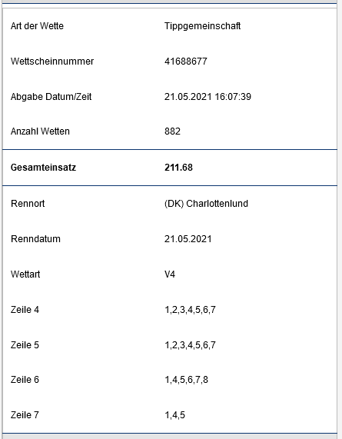
Task: Click the Rennort label
Action: pos(28,203)
